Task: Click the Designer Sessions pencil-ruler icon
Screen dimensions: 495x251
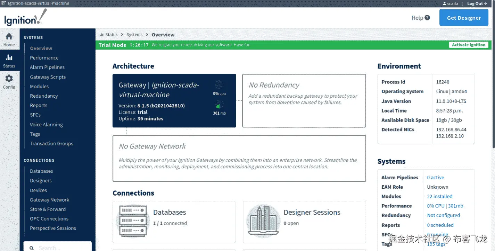Action: click(263, 220)
